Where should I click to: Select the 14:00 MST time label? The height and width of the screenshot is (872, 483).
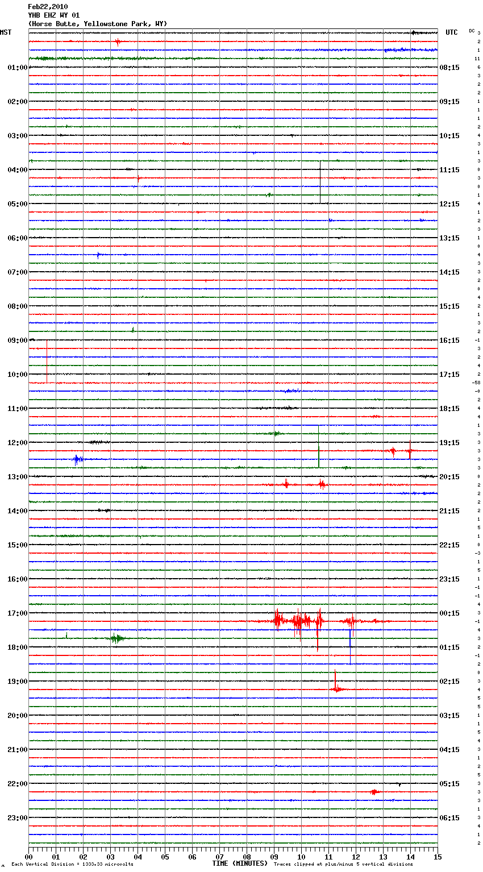[17, 511]
